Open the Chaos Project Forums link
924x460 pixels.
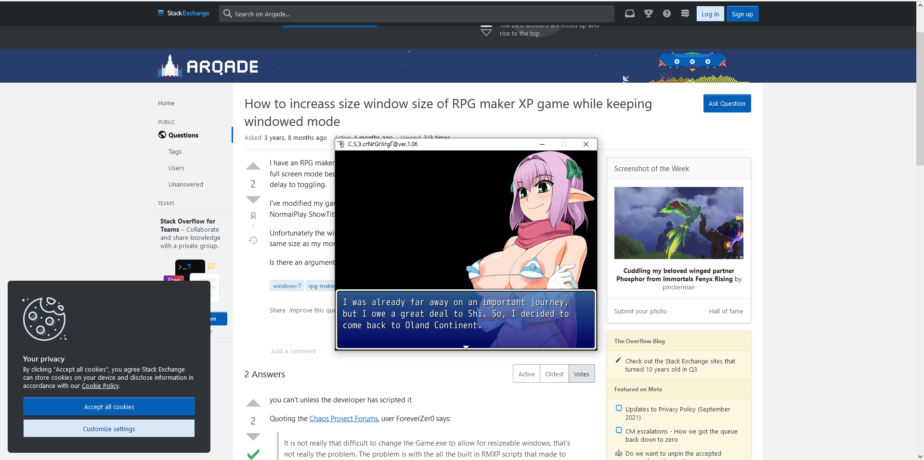[x=343, y=419]
